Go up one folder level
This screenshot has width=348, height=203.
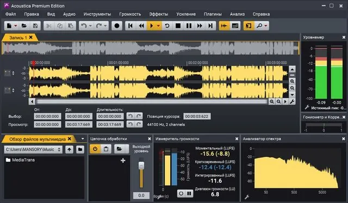coord(69,150)
